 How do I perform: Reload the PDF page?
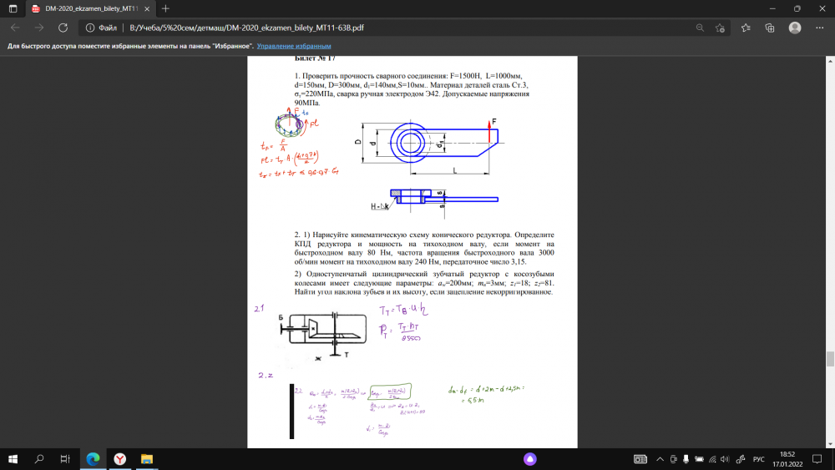click(x=64, y=28)
